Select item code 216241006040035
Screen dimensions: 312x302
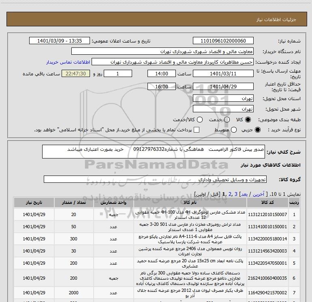pyautogui.click(x=267, y=278)
